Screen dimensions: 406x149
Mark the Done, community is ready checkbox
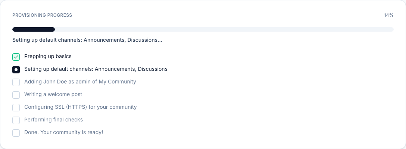[x=16, y=133]
